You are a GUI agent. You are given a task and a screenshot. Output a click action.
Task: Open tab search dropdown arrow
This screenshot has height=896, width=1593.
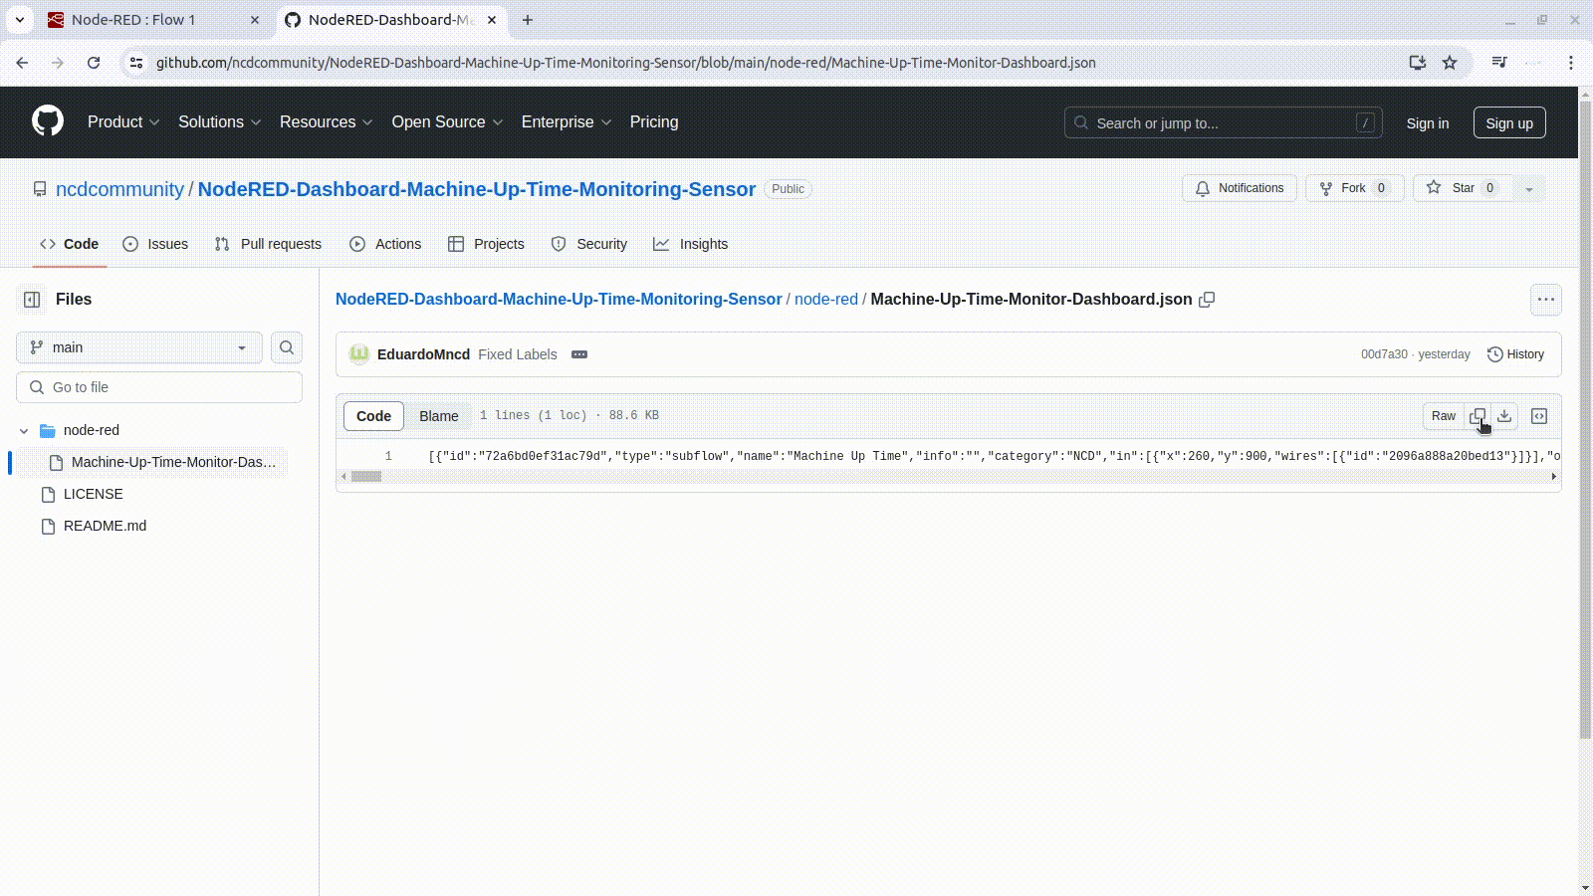click(x=20, y=20)
